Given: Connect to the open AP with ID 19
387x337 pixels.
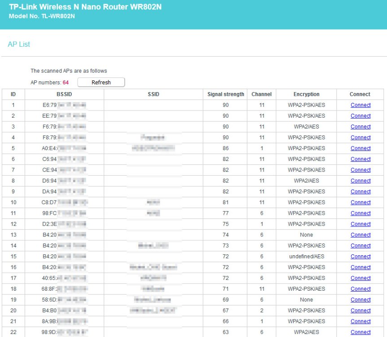Looking at the screenshot, I should coord(361,300).
